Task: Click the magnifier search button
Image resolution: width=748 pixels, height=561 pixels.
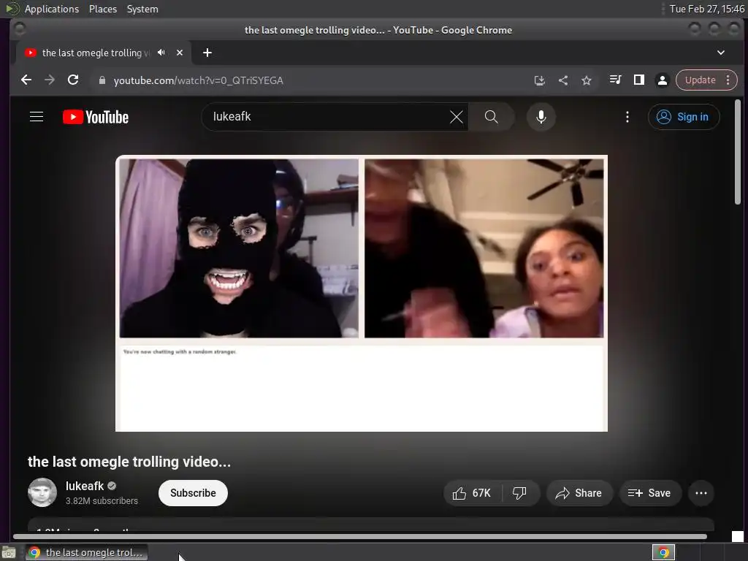Action: pos(492,117)
